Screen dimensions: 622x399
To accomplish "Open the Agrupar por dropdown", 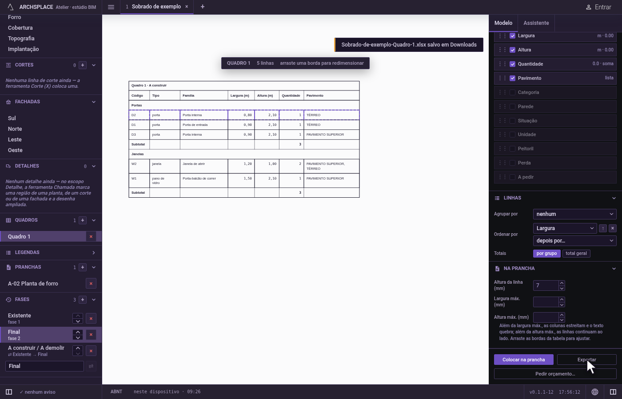I will click(574, 214).
